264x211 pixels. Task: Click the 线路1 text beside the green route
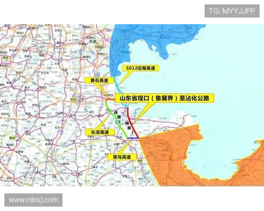[x=117, y=117]
